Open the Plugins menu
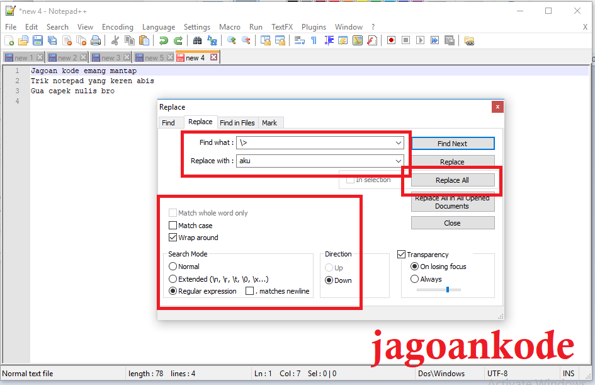 coord(314,27)
